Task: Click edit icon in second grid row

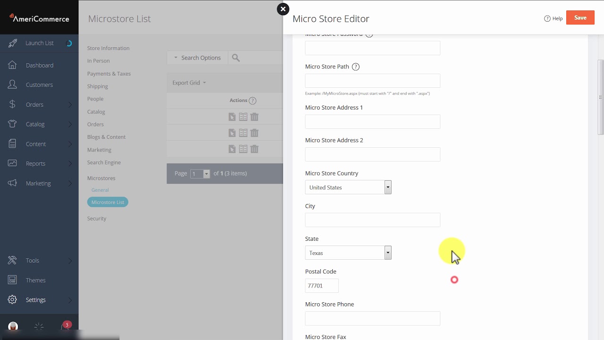Action: [x=232, y=133]
